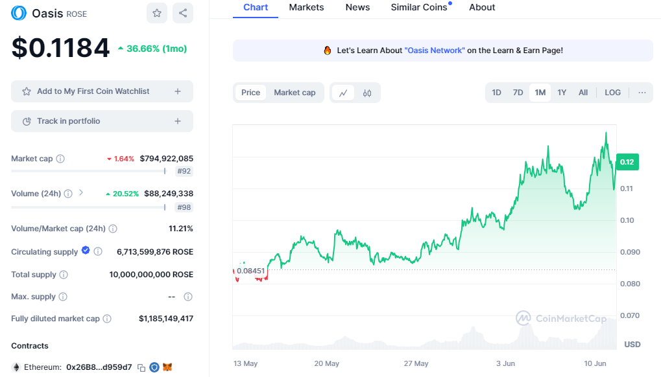This screenshot has height=377, width=661.
Task: Click the share icon next to star
Action: [x=183, y=13]
